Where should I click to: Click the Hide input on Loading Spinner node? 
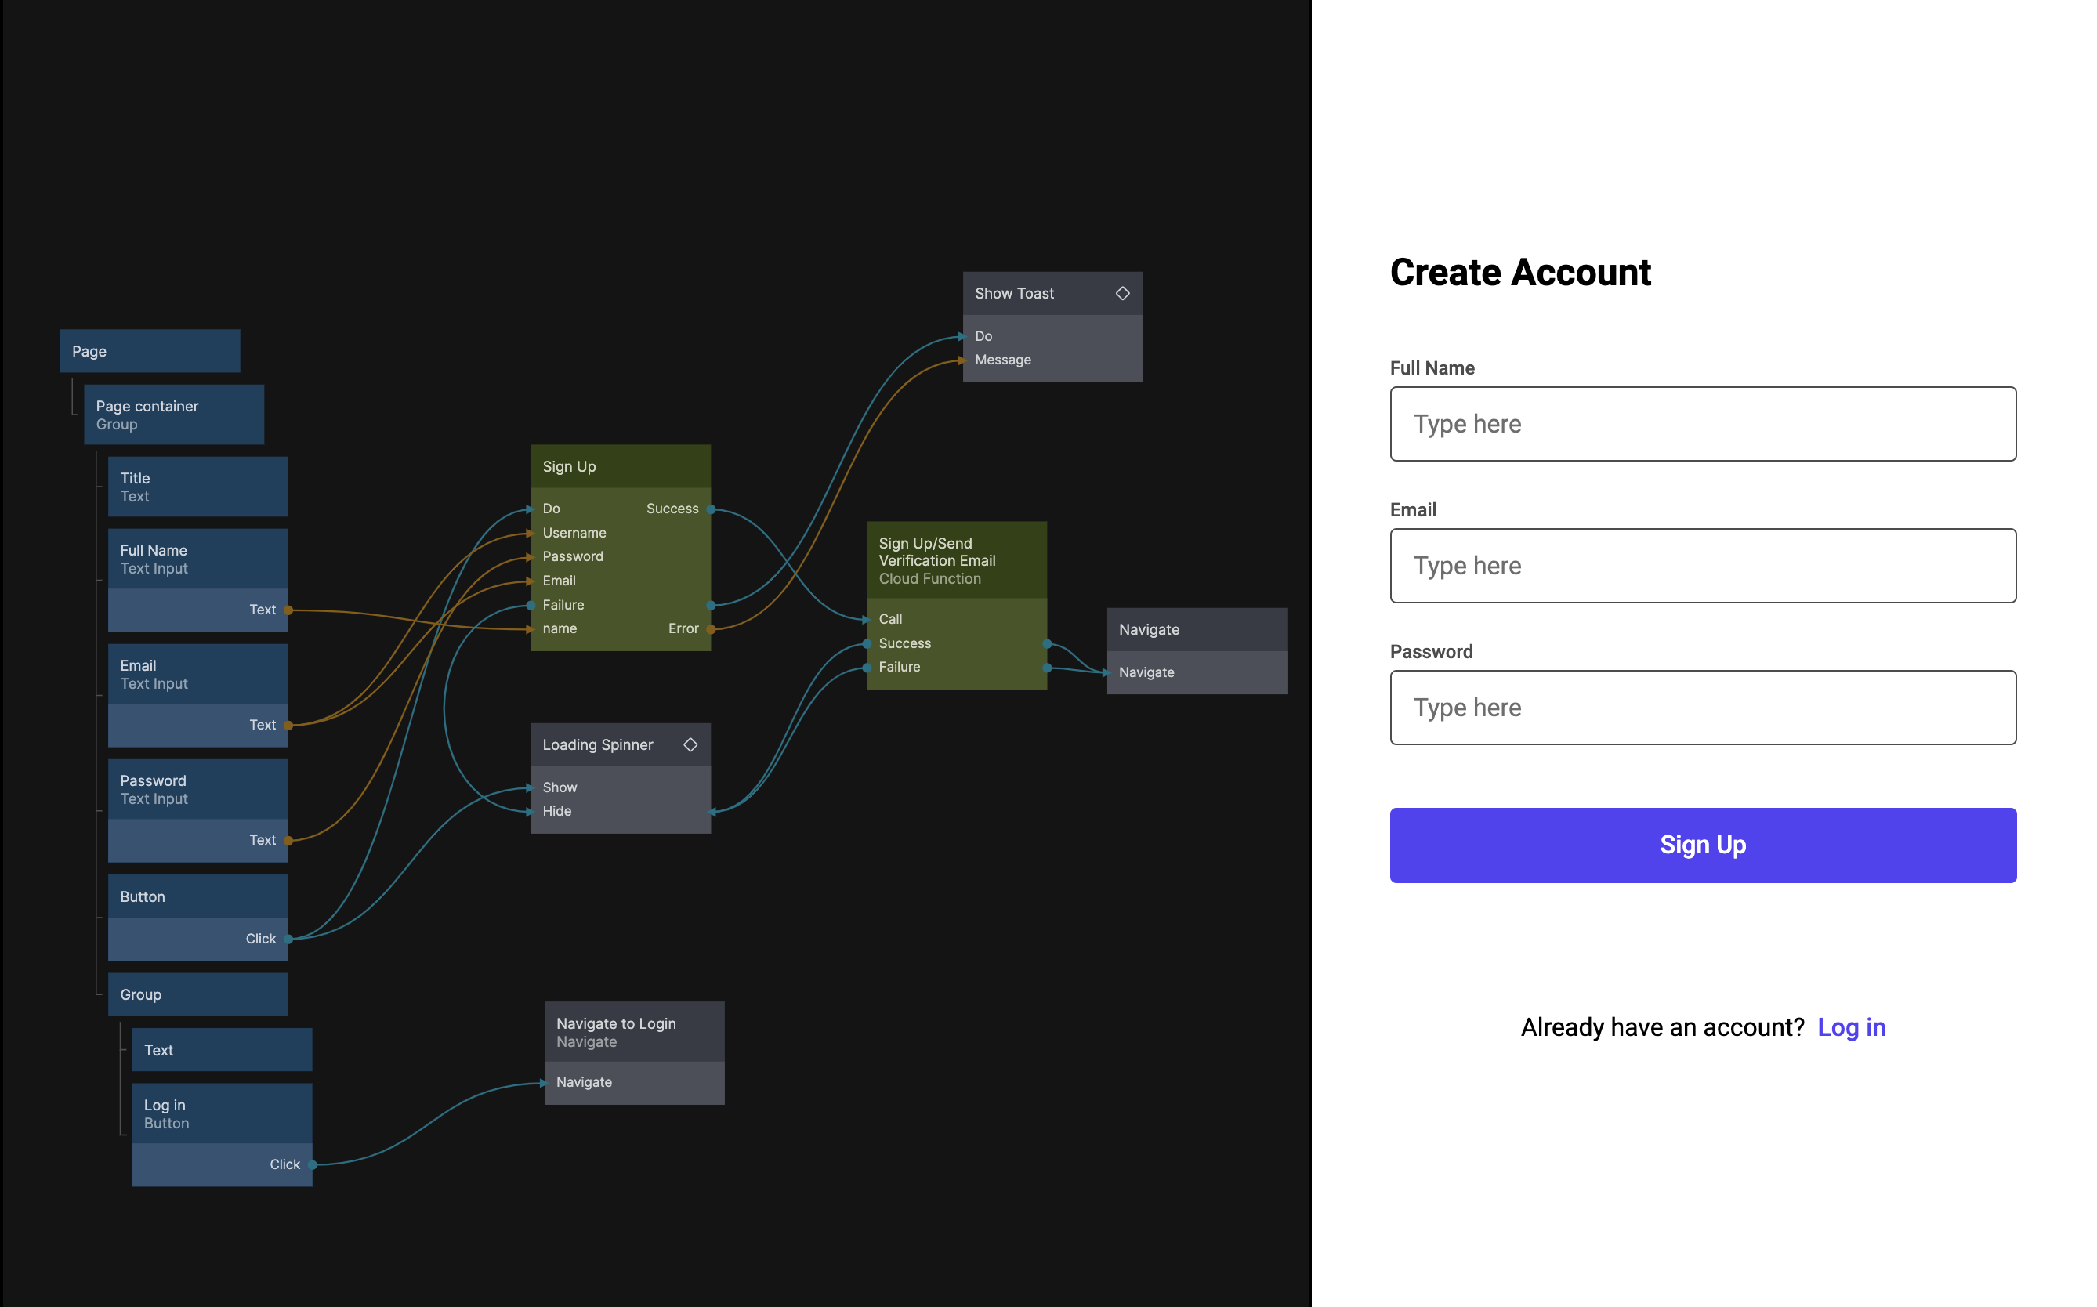[556, 811]
